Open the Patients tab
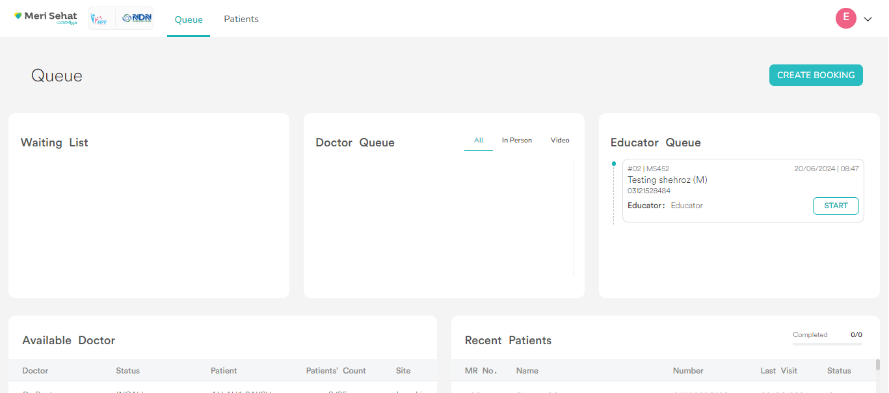The width and height of the screenshot is (889, 393). (241, 20)
